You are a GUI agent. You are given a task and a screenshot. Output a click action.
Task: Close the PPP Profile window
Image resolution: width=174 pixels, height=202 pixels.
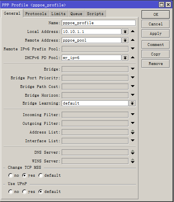[x=168, y=5]
